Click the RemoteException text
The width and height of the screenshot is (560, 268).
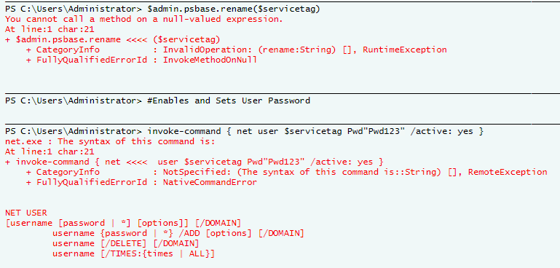pyautogui.click(x=508, y=172)
